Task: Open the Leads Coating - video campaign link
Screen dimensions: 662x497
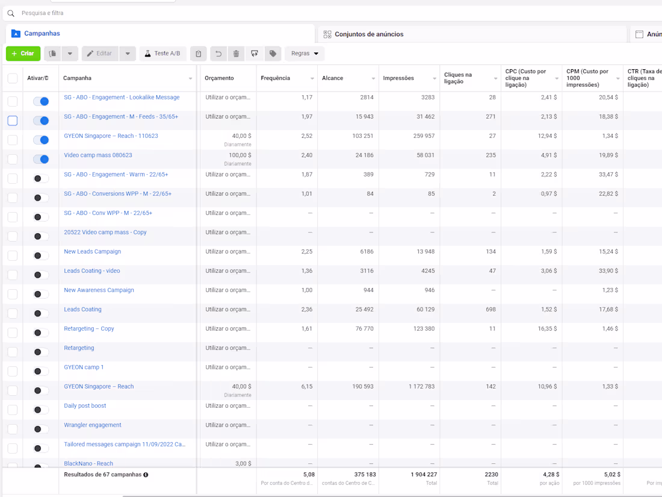Action: pyautogui.click(x=92, y=271)
